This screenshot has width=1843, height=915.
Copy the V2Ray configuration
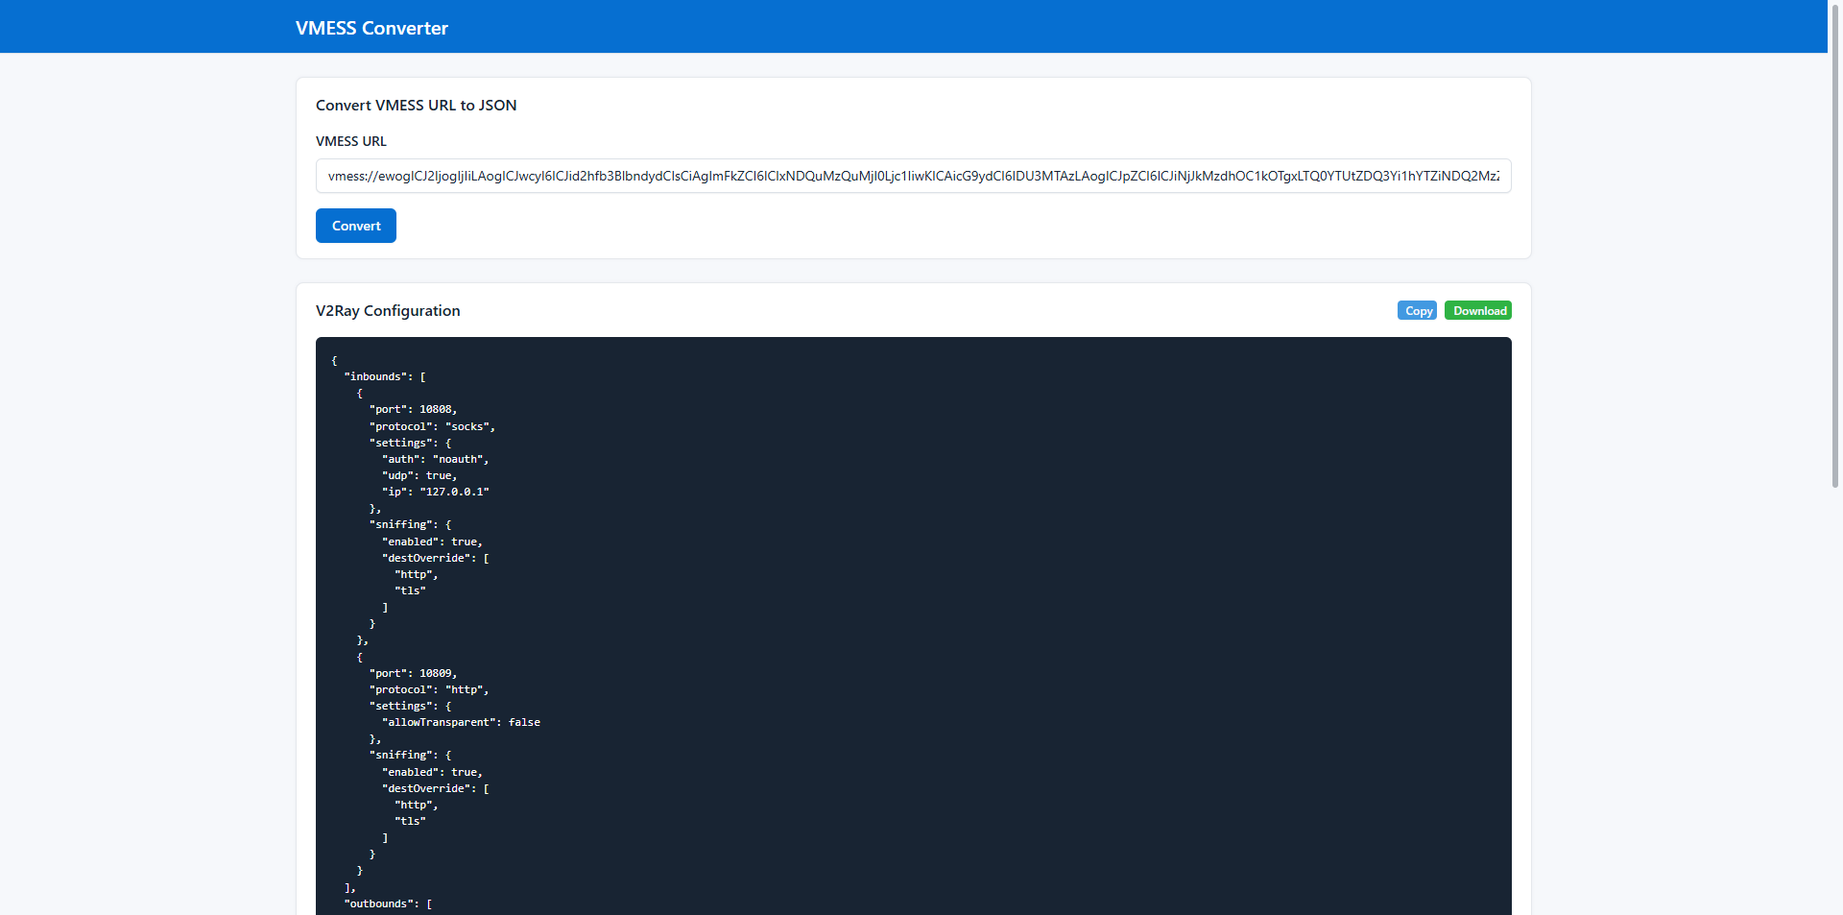point(1417,311)
